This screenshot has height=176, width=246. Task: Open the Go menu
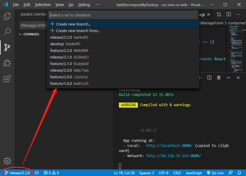[x=71, y=5]
